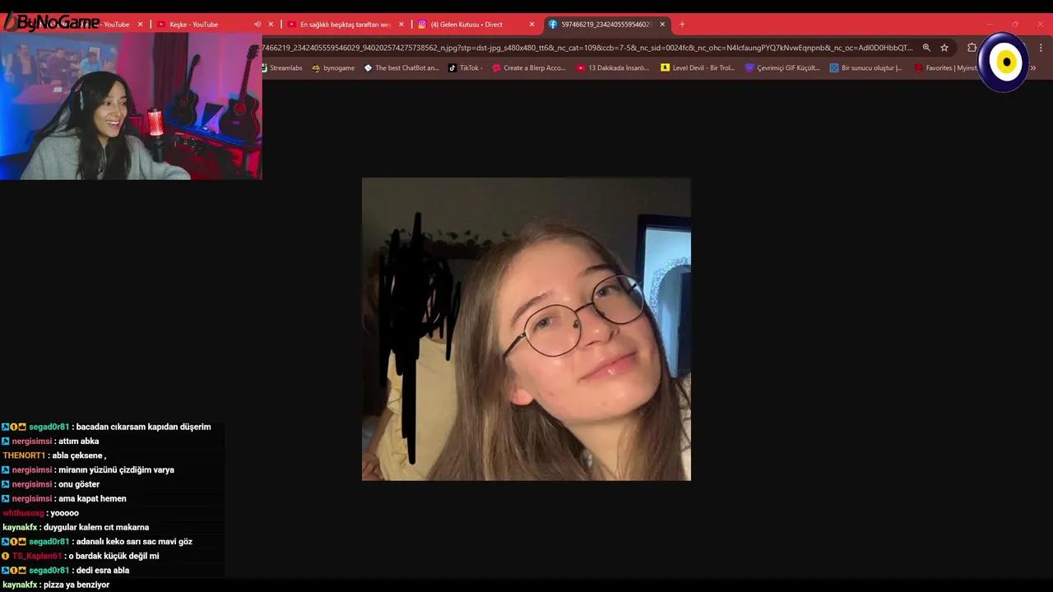Close the Keşke - YouTube tab
Screen dimensions: 1053x592
[271, 25]
